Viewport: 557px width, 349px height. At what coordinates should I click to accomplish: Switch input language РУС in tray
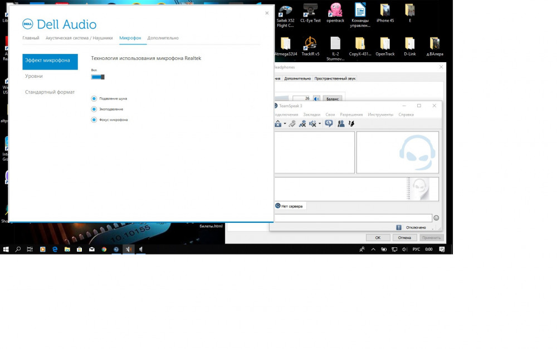click(x=416, y=250)
